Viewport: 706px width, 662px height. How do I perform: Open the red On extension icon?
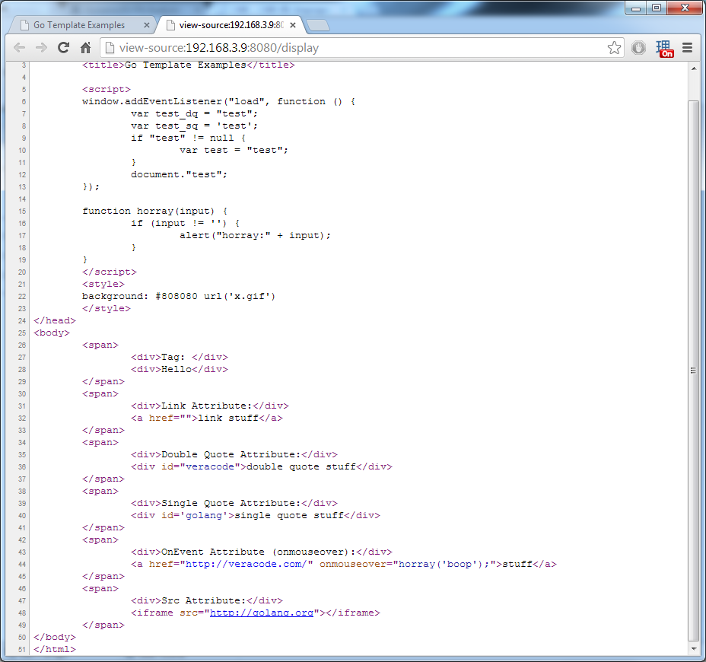click(x=664, y=49)
